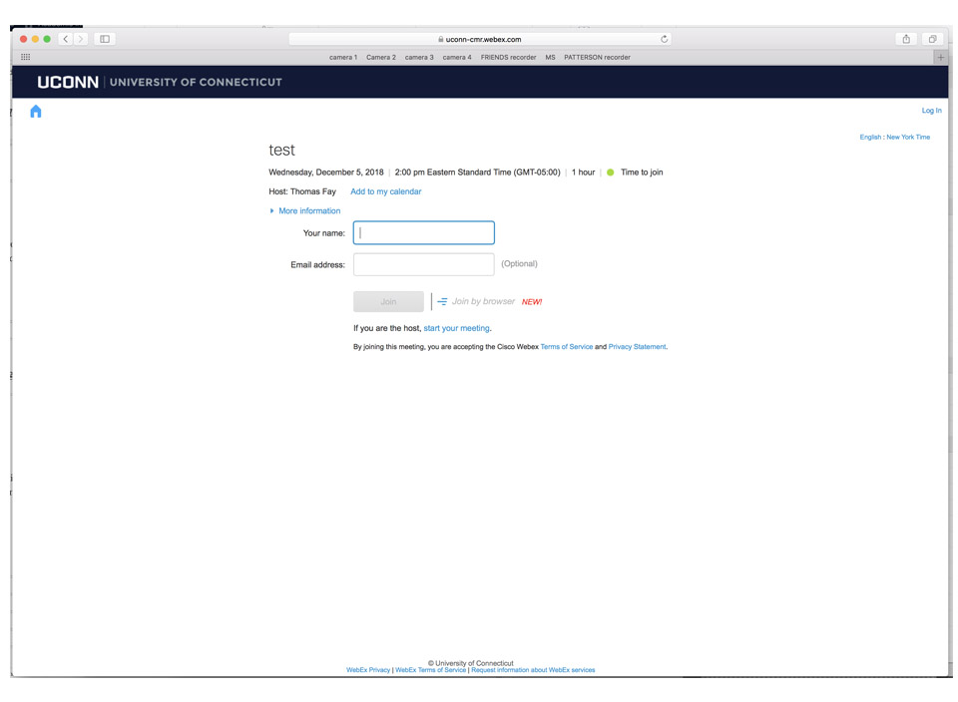This screenshot has height=702, width=958.
Task: Click the Add to my calendar link
Action: pos(386,191)
